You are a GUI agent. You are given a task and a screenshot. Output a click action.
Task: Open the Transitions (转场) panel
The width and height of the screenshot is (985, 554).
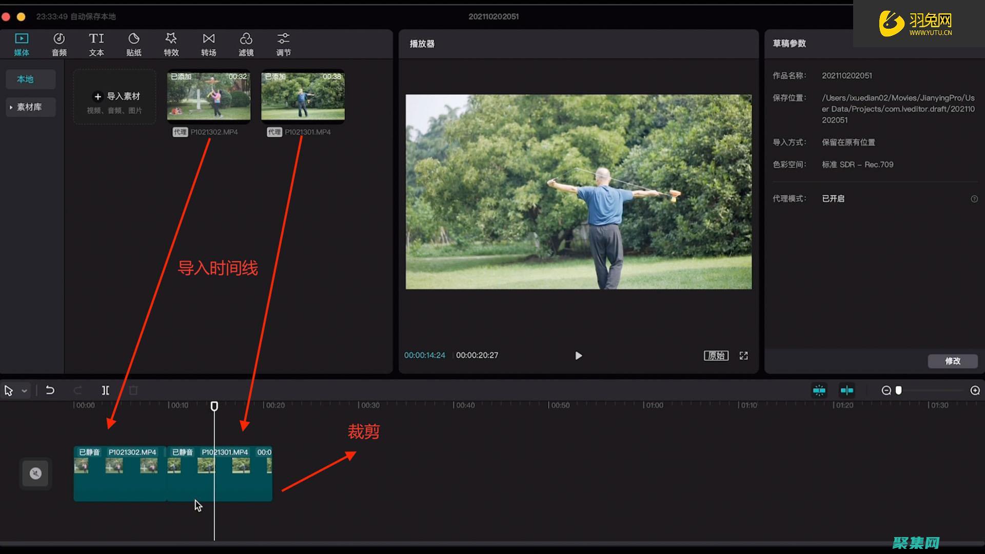(208, 44)
